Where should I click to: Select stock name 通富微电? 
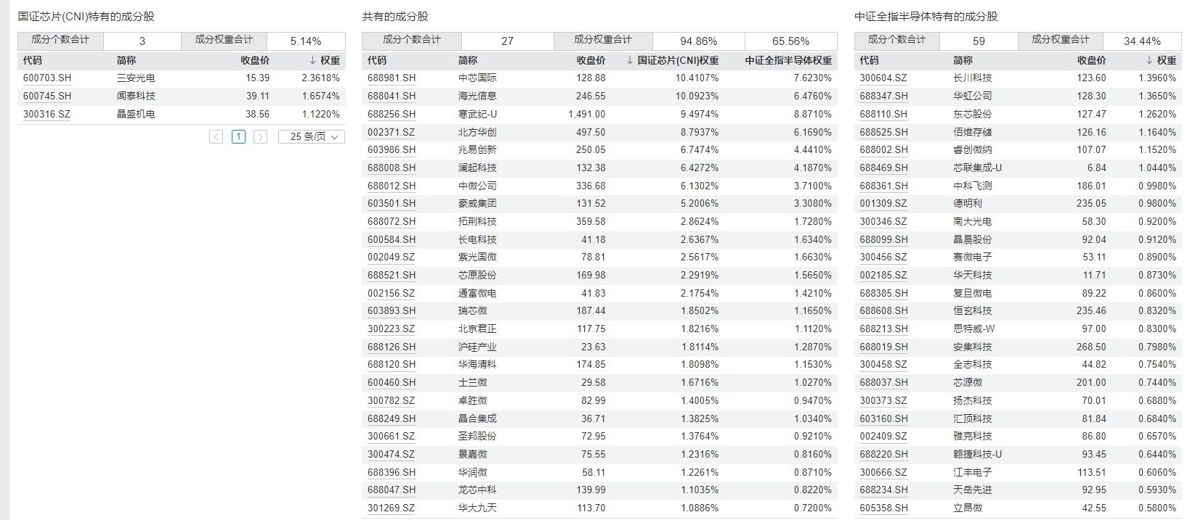pos(477,293)
